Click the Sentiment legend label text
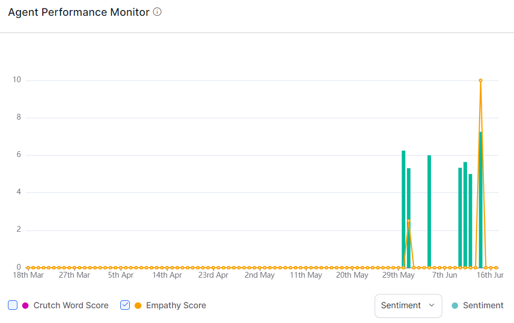This screenshot has height=323, width=514. [483, 306]
